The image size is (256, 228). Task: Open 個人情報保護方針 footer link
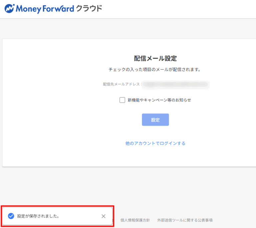135,220
